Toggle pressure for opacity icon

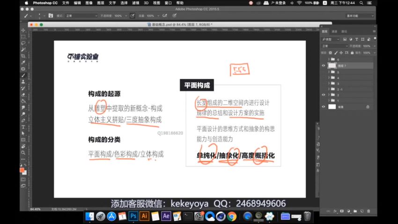coord(133,16)
